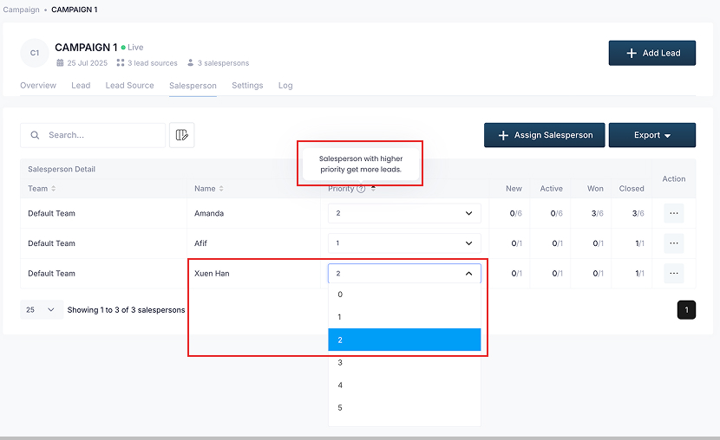Screen dimensions: 720x440
Task: Switch to the Log tab
Action: (x=285, y=85)
